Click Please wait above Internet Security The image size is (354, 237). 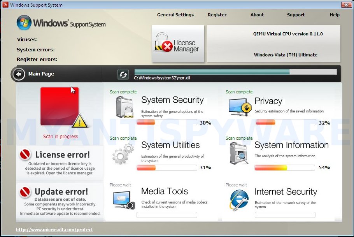click(x=236, y=185)
